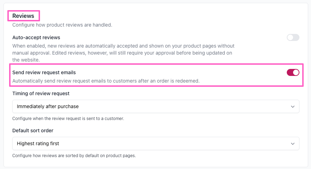Open the Default sort order dropdown
The image size is (311, 169).
pos(155,143)
